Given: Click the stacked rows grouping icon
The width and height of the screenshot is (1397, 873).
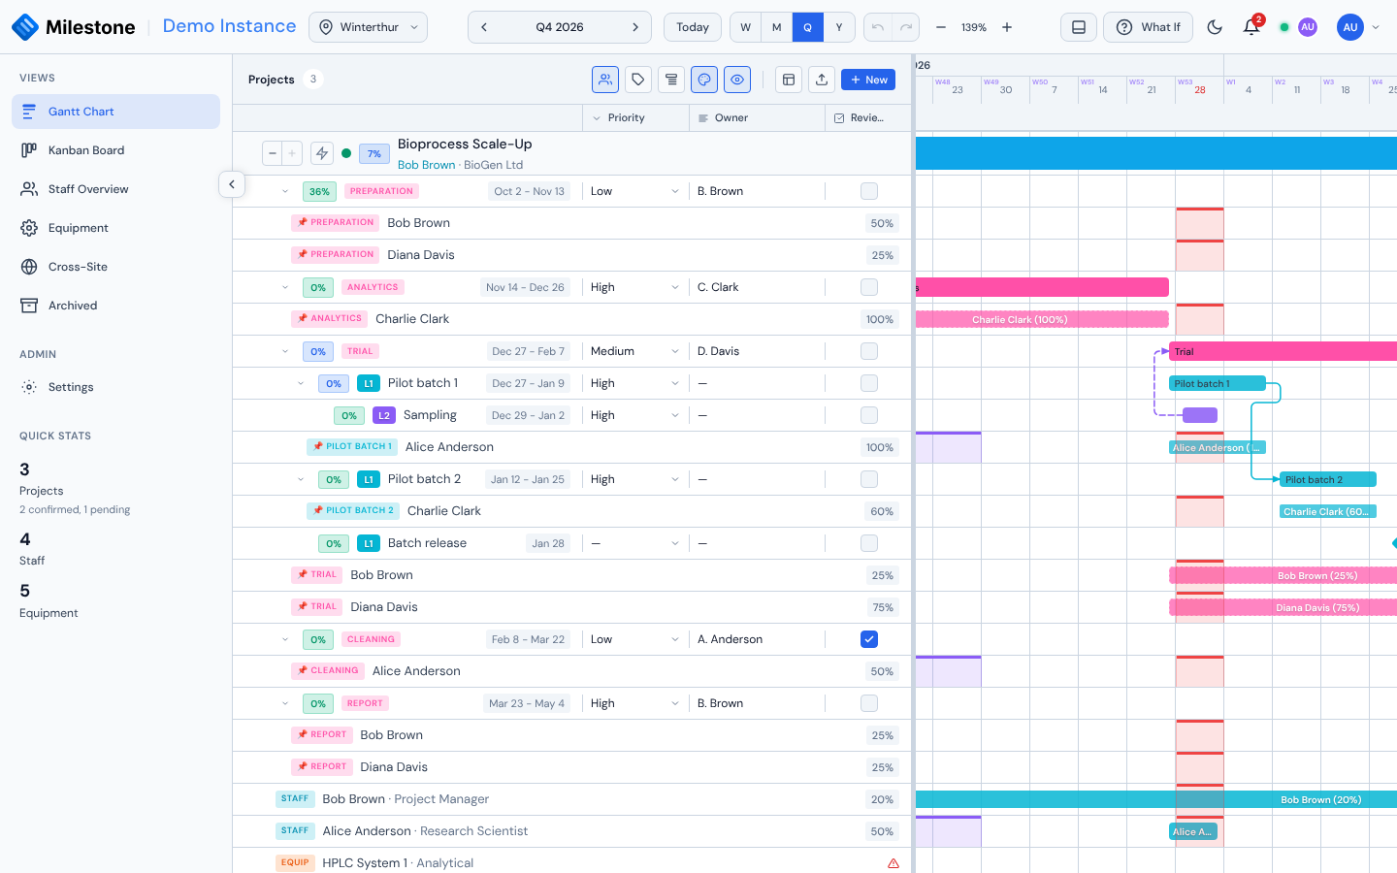Looking at the screenshot, I should pyautogui.click(x=671, y=80).
